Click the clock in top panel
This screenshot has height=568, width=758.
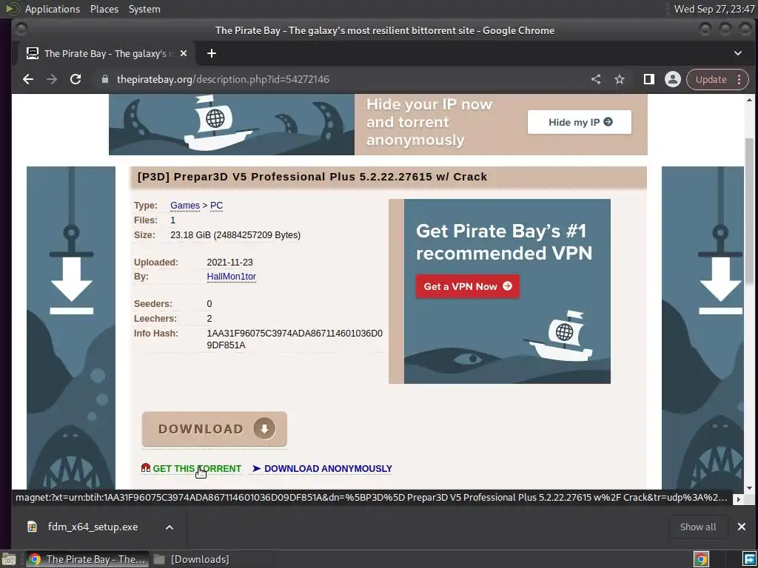tap(714, 9)
